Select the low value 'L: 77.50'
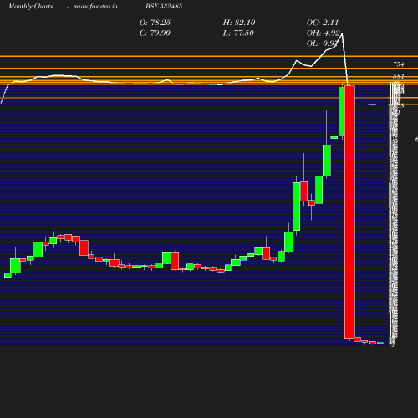 [x=238, y=33]
